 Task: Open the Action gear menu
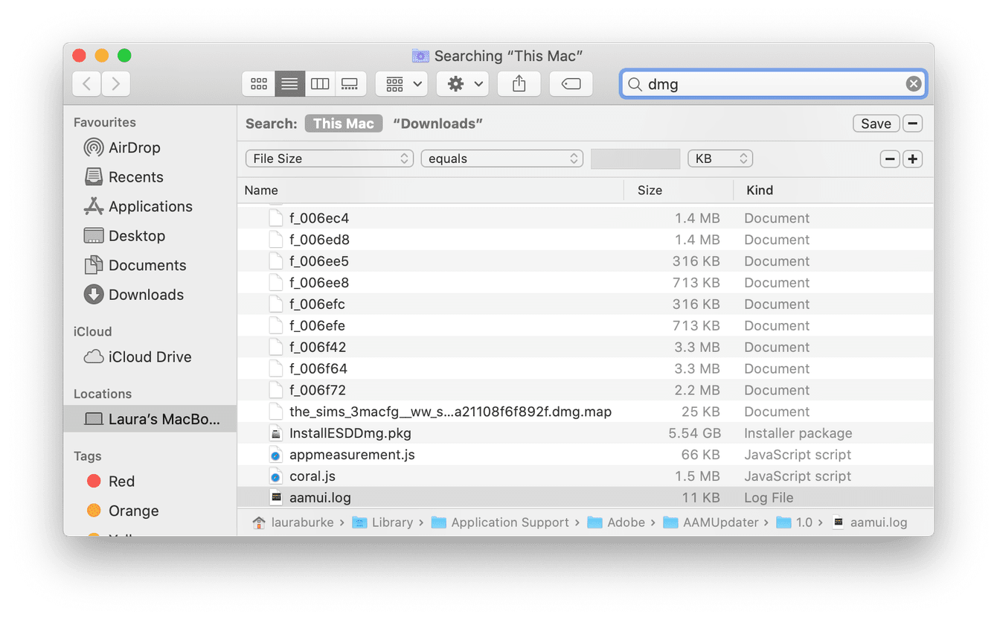pos(461,83)
